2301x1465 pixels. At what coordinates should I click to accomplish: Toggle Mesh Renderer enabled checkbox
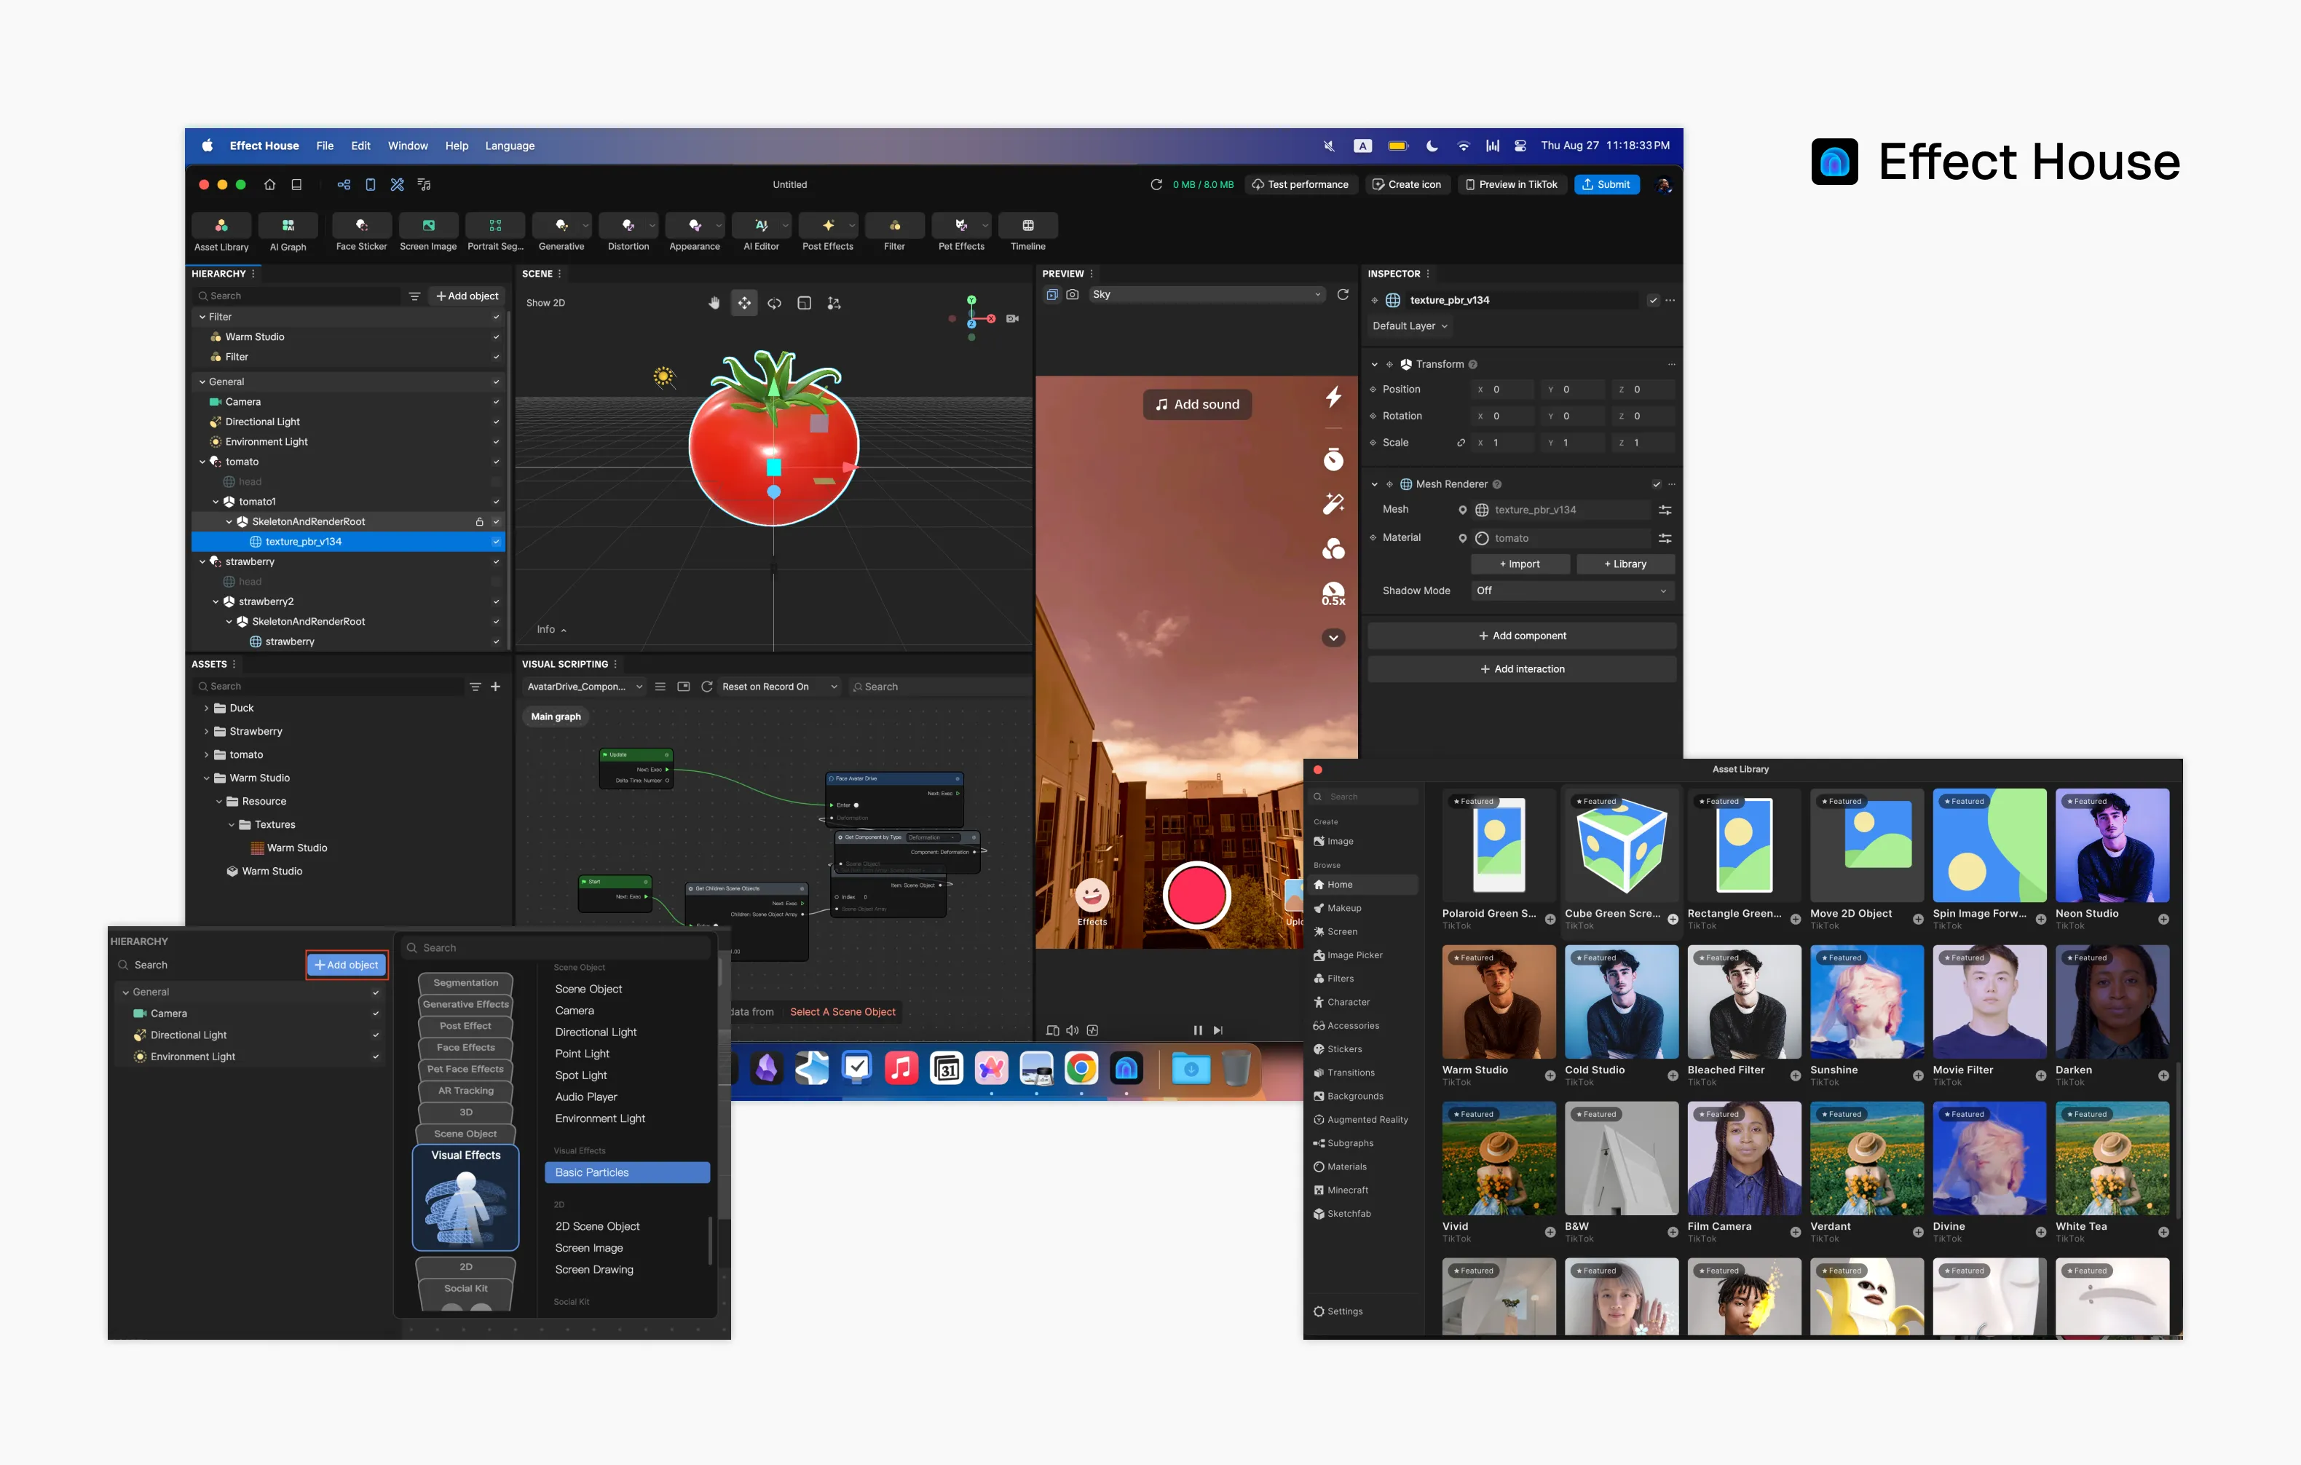(1656, 484)
